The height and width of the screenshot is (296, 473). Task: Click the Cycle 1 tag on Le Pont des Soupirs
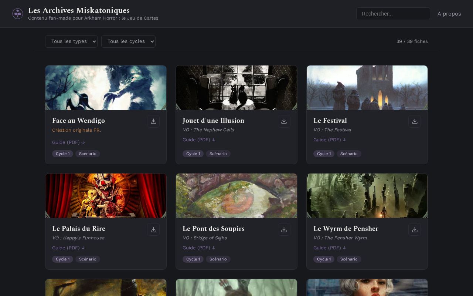point(193,259)
